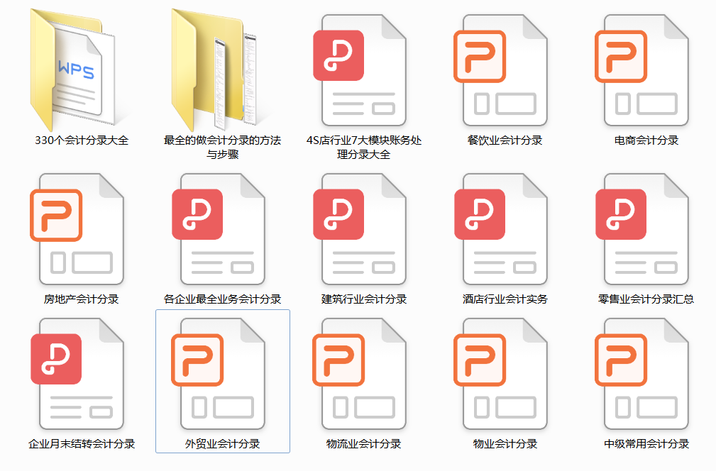Screen dimensions: 716x471
Task: Click the file name 电商会计分录
Action: click(x=646, y=140)
